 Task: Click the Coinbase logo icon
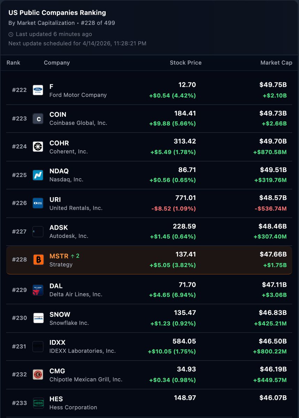click(38, 119)
